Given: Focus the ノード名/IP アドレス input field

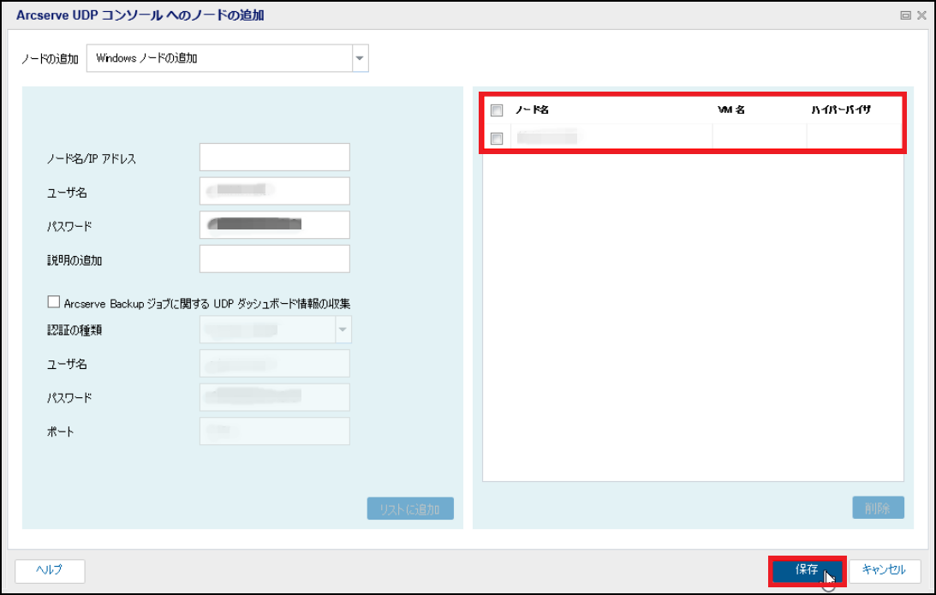Looking at the screenshot, I should click(275, 157).
